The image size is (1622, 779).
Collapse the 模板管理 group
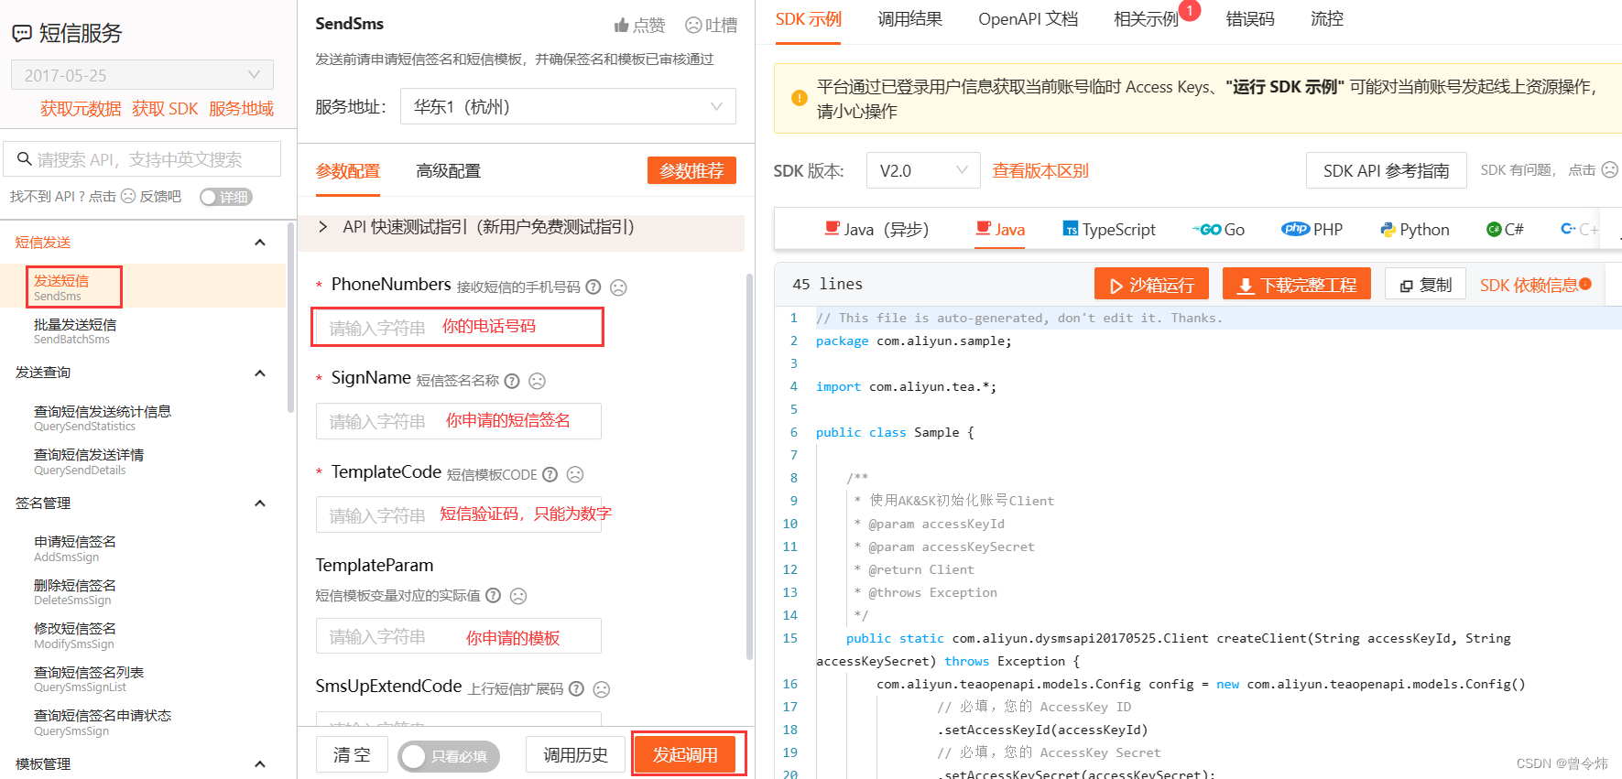click(260, 763)
